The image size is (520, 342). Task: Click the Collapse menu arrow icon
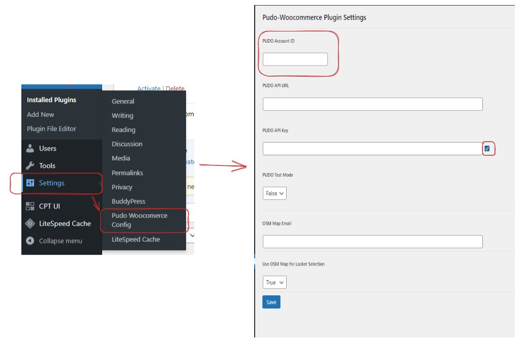[30, 241]
